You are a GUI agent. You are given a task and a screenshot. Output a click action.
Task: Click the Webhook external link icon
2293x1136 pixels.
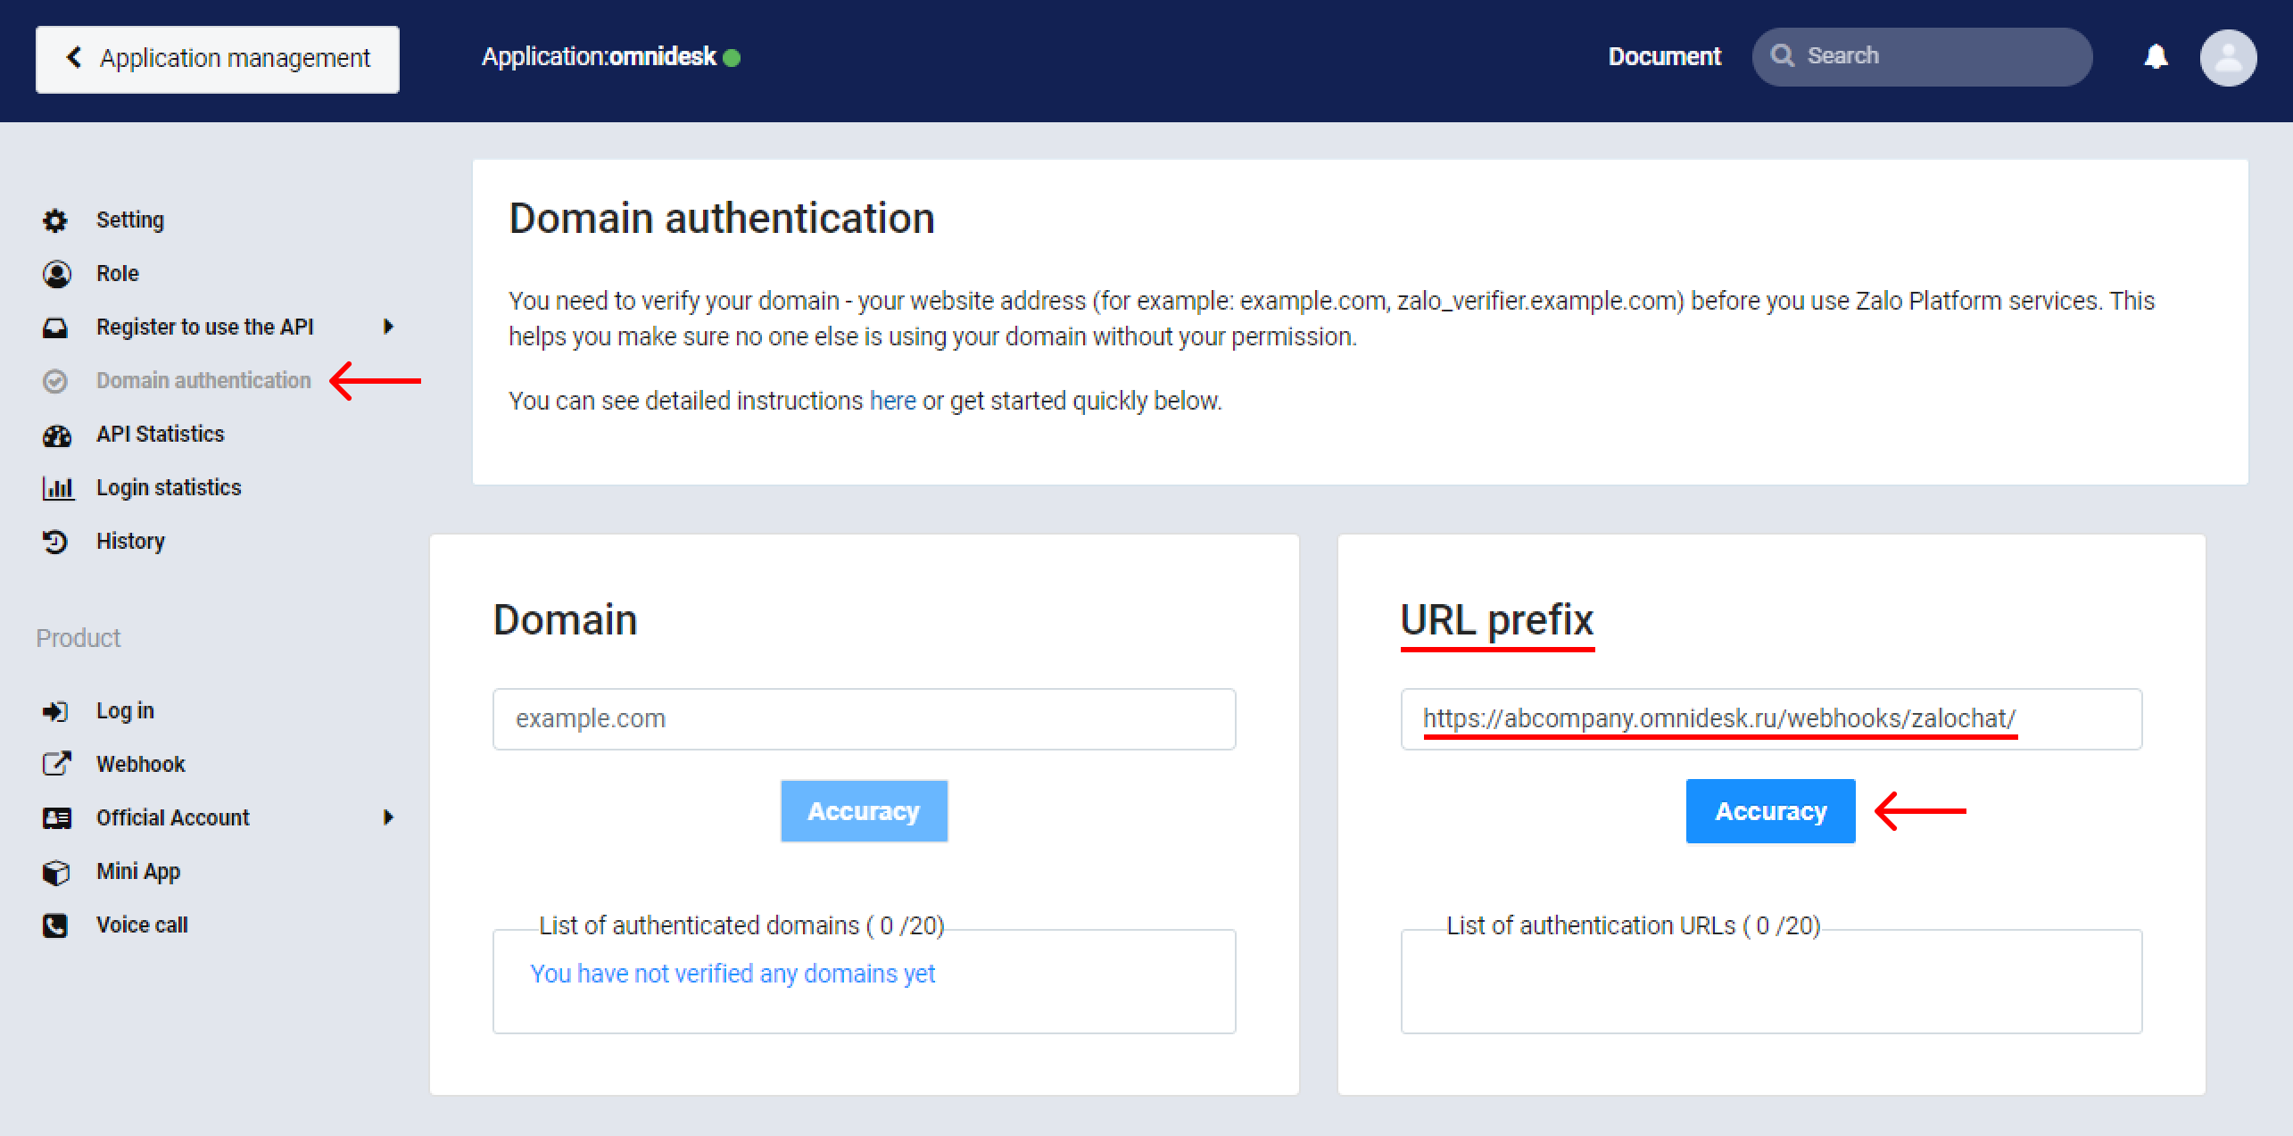[x=56, y=764]
